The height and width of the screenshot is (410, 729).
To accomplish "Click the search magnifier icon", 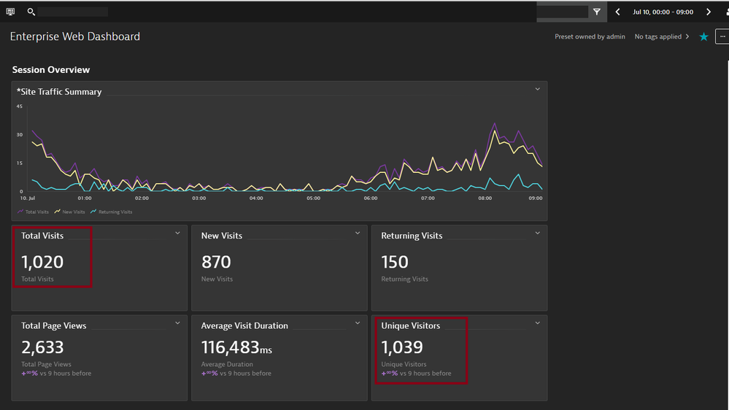I will point(31,12).
